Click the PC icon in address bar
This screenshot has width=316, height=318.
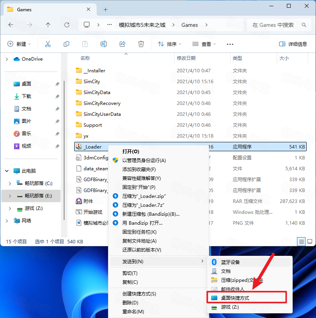pos(87,25)
